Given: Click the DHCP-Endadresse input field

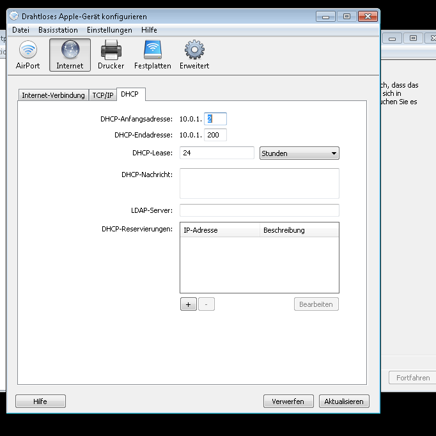Looking at the screenshot, I should pos(215,135).
